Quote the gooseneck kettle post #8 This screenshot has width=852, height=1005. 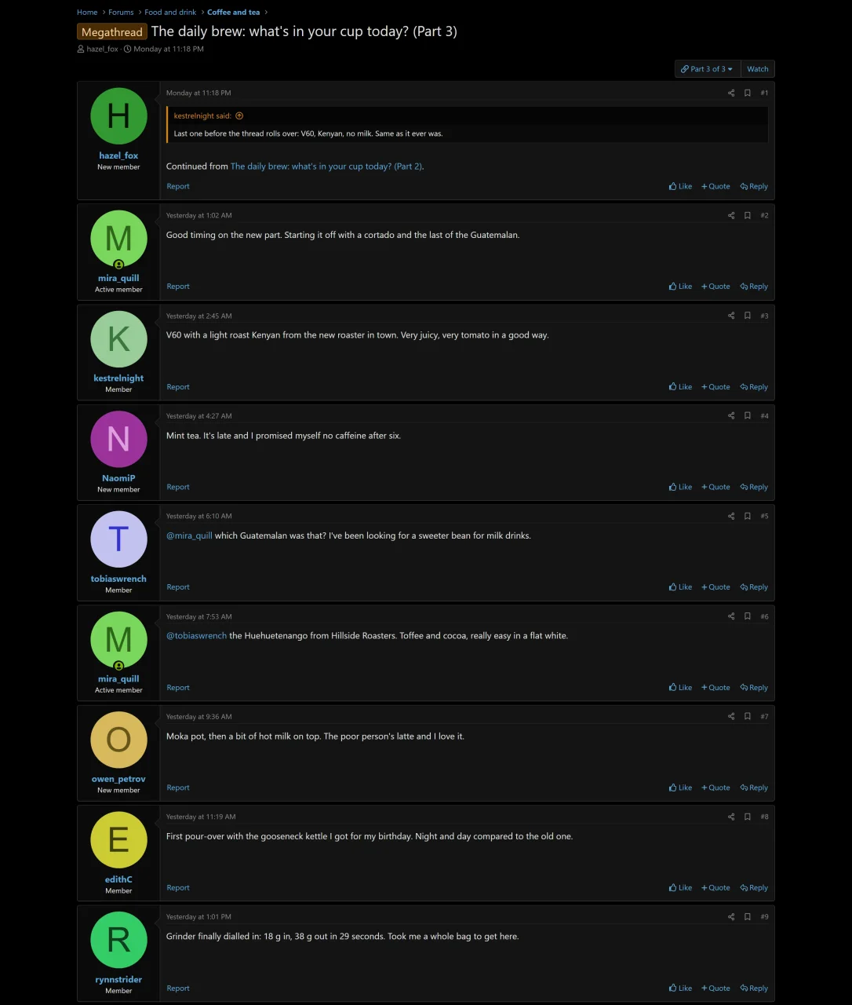(x=715, y=888)
